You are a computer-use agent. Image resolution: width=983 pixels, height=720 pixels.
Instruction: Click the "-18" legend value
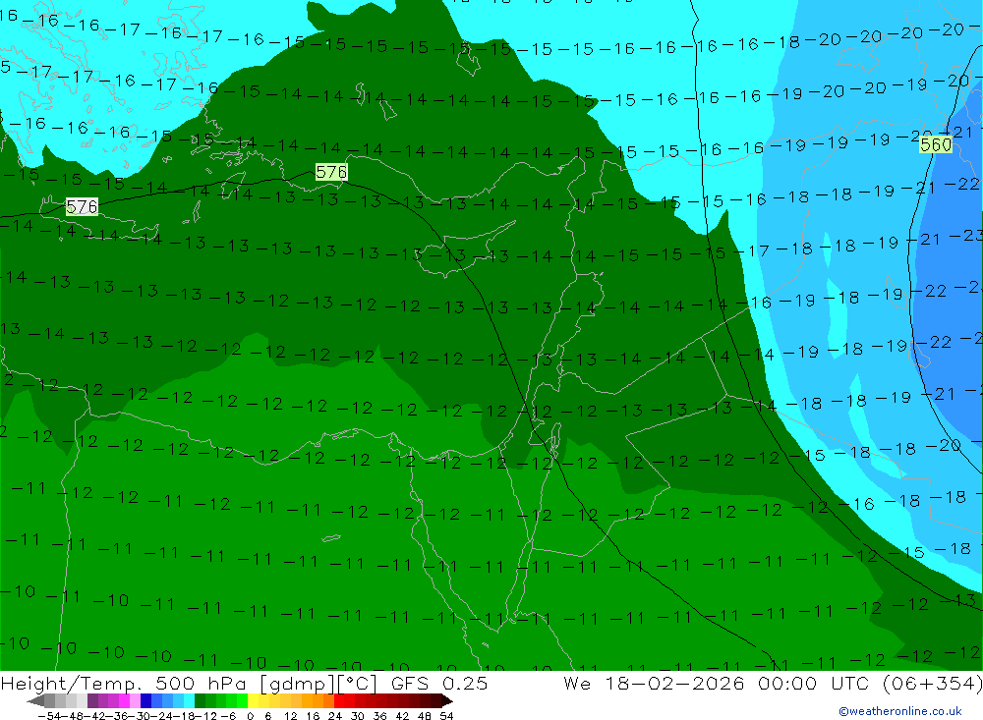click(x=185, y=716)
